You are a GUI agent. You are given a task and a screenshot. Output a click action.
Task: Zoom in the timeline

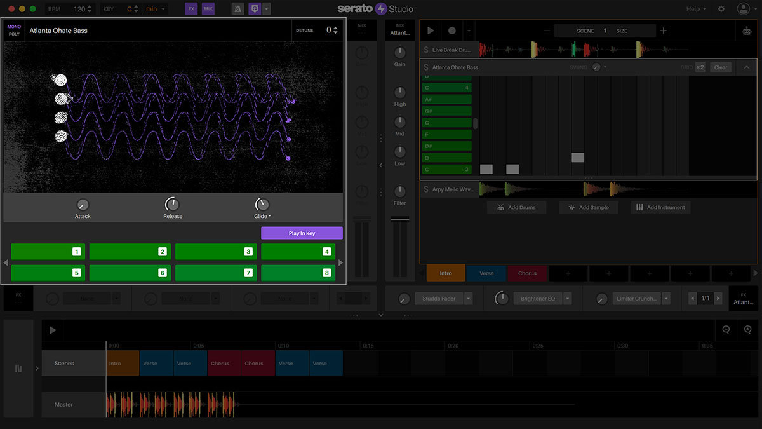(x=747, y=329)
